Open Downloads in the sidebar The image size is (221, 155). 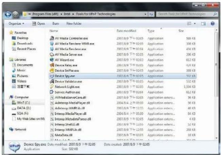(x=25, y=44)
